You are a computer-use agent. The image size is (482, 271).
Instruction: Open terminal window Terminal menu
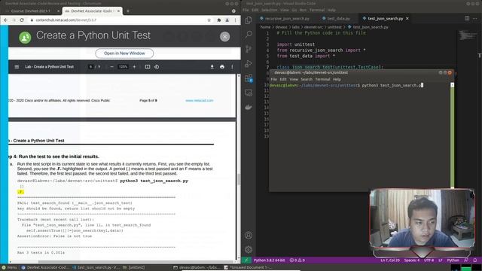point(322,79)
